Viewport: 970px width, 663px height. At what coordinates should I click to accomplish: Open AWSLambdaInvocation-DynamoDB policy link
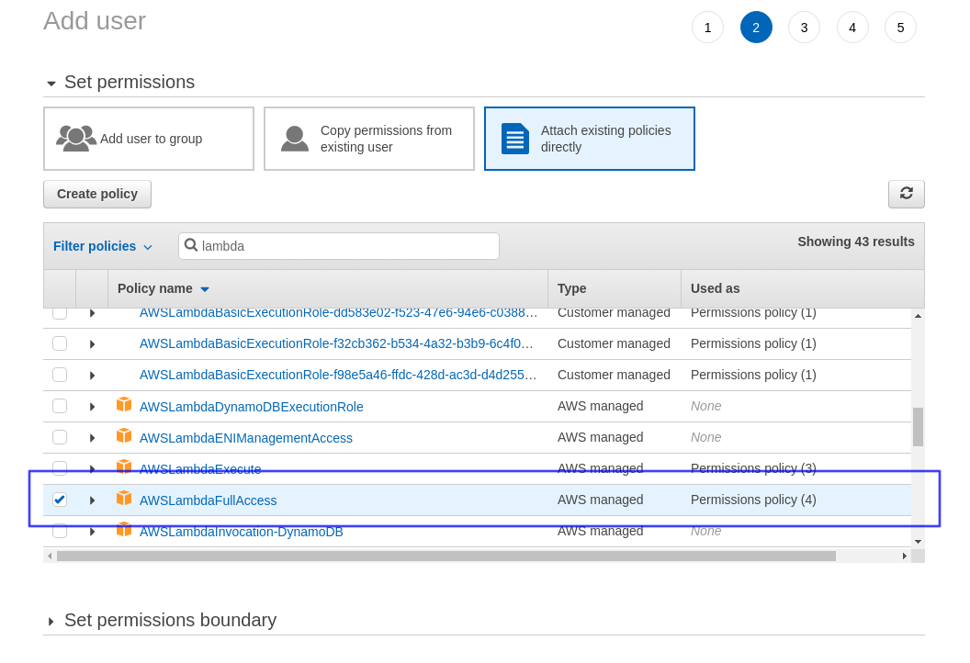242,532
